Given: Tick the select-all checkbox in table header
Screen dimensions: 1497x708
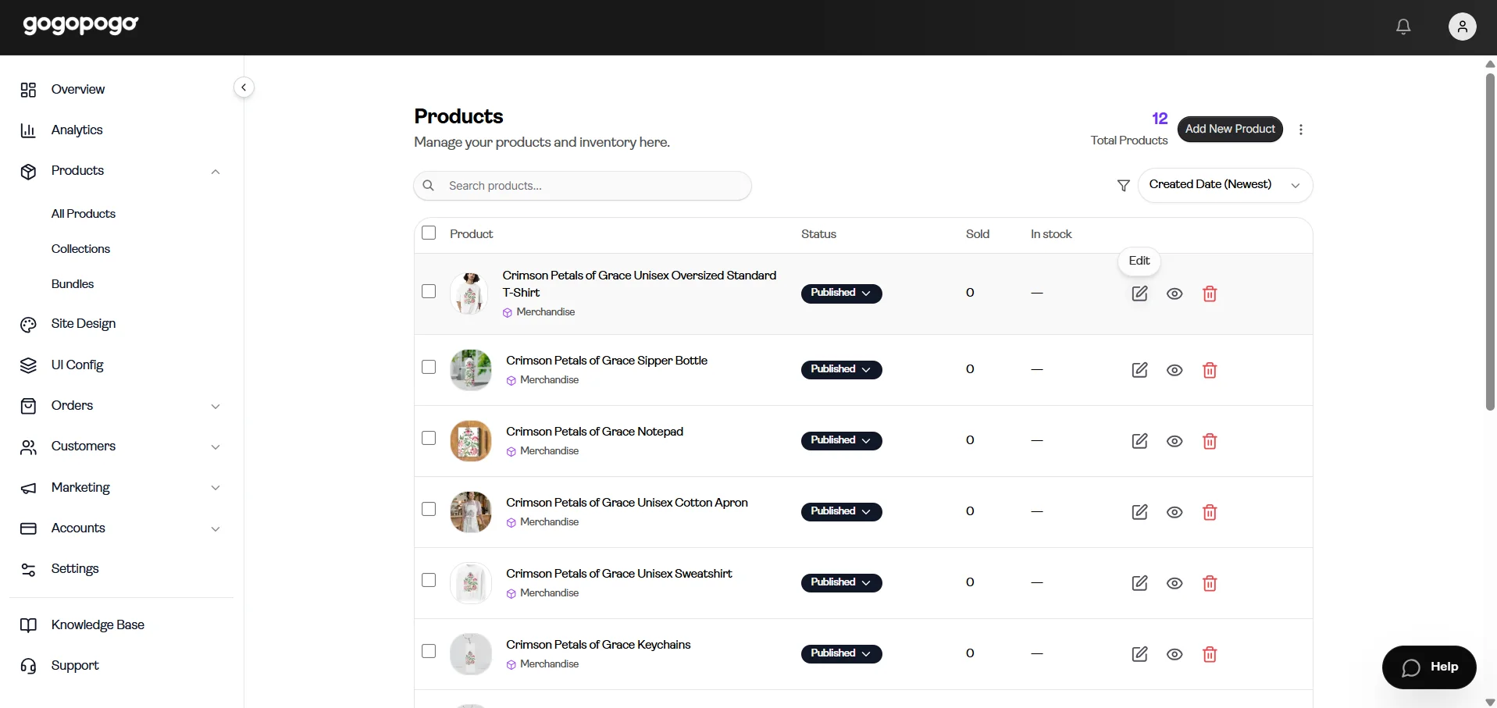Looking at the screenshot, I should tap(429, 233).
